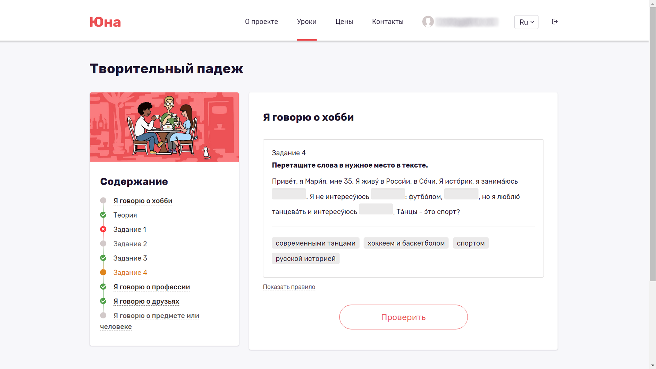
Task: Click the logout icon in header
Action: pos(555,22)
